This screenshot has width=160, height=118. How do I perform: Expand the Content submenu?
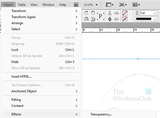[x=41, y=106]
